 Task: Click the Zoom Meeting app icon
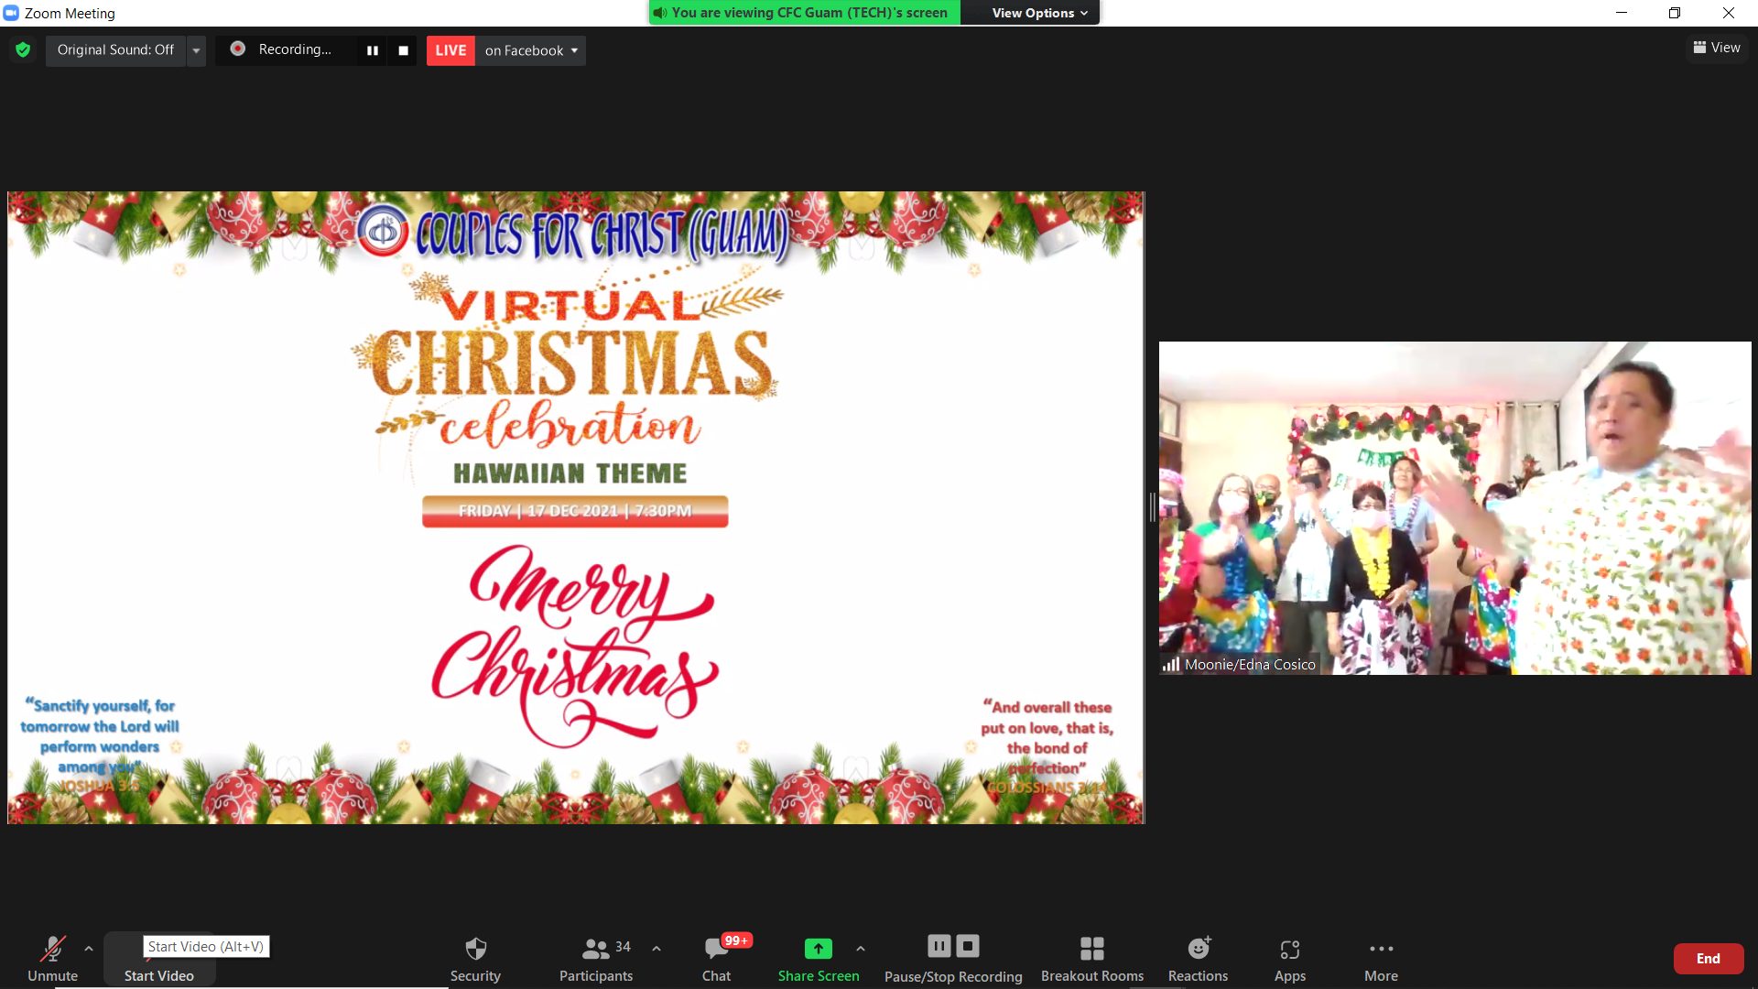pyautogui.click(x=11, y=13)
